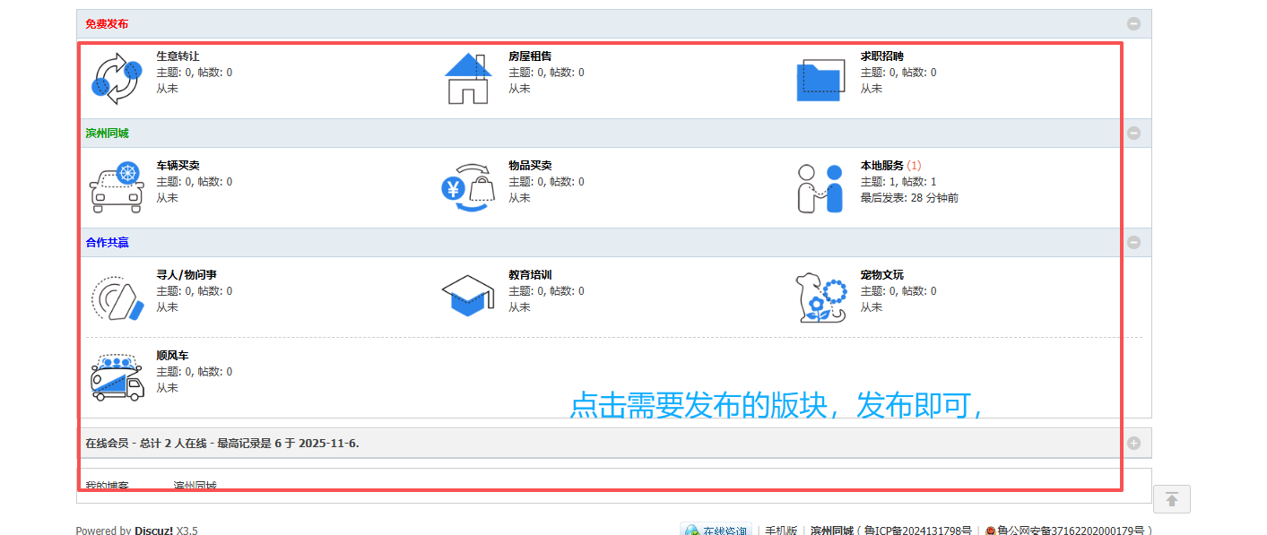Click the 顺风车 van icon
The image size is (1267, 535).
point(116,375)
